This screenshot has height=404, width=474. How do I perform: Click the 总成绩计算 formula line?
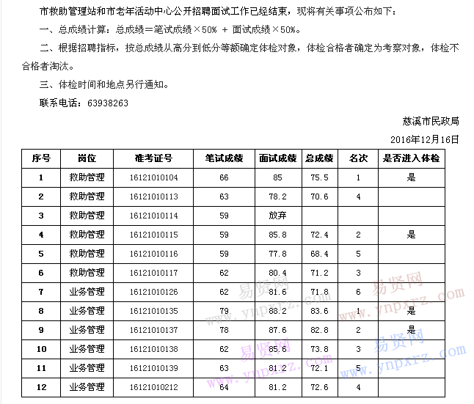pos(170,29)
